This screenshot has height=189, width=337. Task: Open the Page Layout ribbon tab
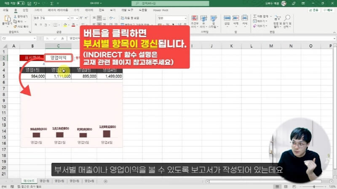coord(58,10)
